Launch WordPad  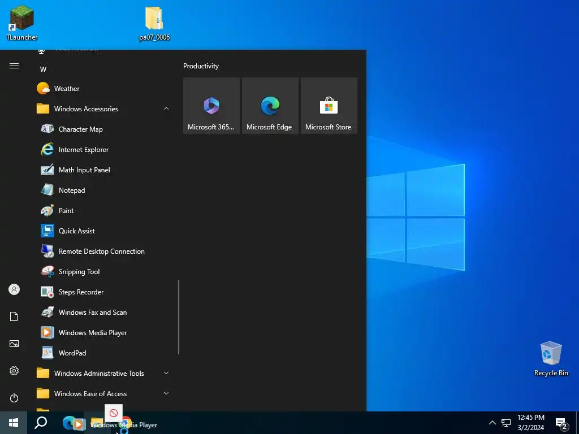[x=103, y=353]
